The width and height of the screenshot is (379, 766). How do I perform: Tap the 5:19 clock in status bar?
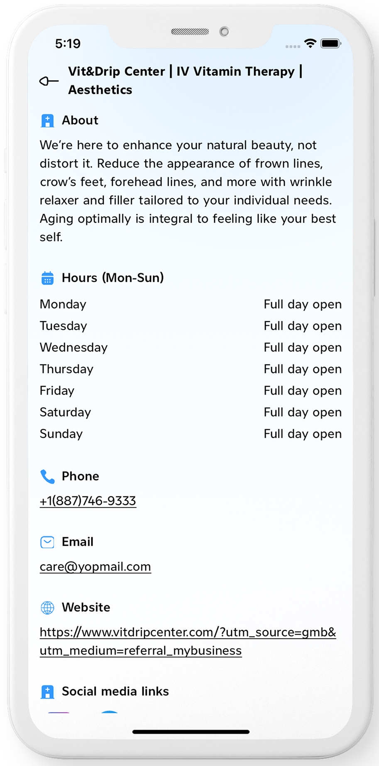tap(68, 44)
